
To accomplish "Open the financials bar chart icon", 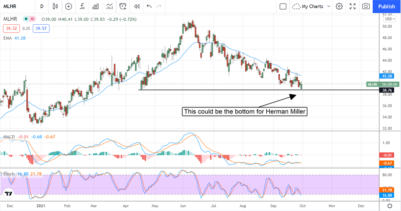I will (x=96, y=6).
